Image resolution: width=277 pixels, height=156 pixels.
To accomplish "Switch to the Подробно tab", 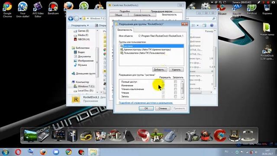I will 125,11.
